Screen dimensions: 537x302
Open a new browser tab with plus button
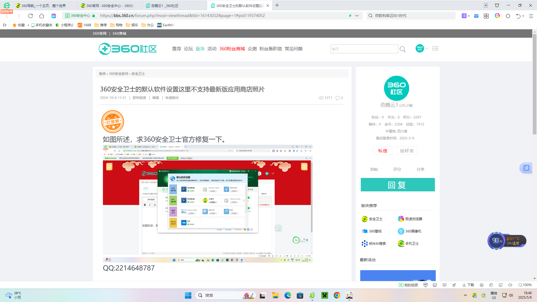[277, 5]
